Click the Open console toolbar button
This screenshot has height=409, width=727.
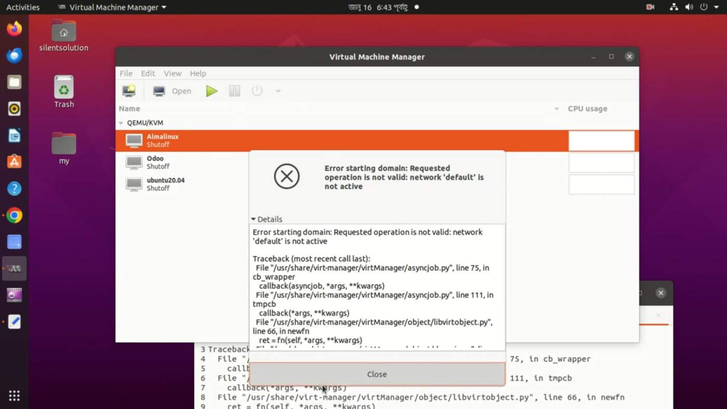coord(172,91)
